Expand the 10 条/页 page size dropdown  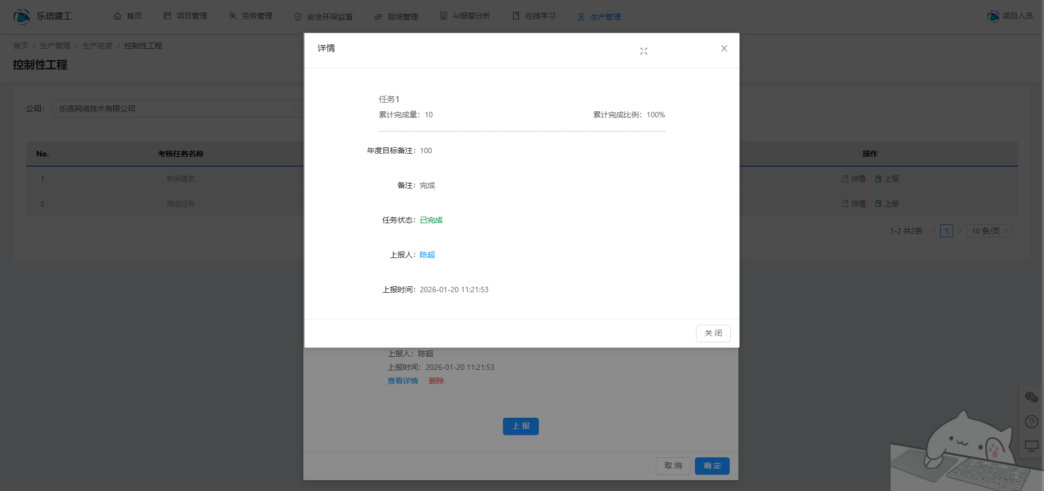pos(990,231)
